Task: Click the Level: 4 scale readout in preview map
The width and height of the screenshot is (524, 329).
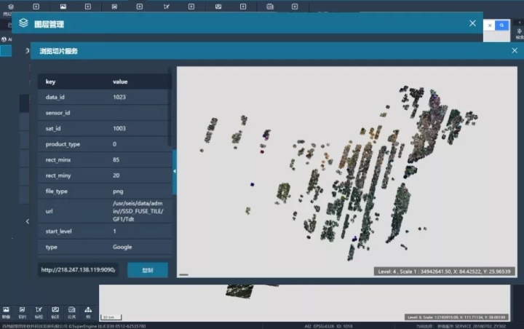Action: pos(444,271)
